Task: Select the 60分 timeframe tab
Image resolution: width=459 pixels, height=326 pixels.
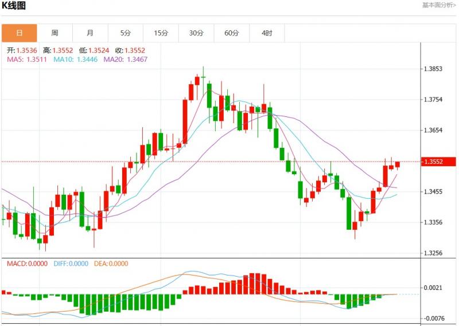Action: pos(232,33)
